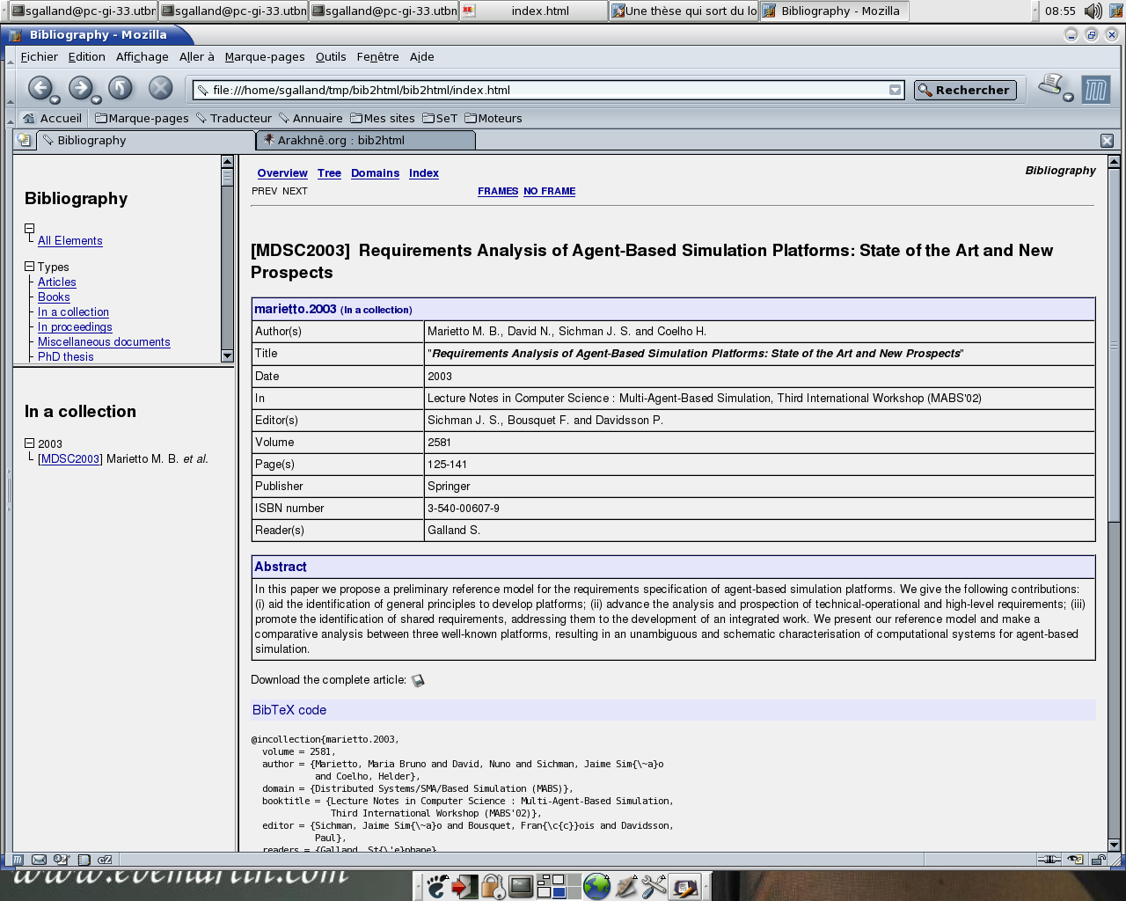Screen dimensions: 1126x901
Task: Click the Forward navigation button
Action: pyautogui.click(x=79, y=88)
